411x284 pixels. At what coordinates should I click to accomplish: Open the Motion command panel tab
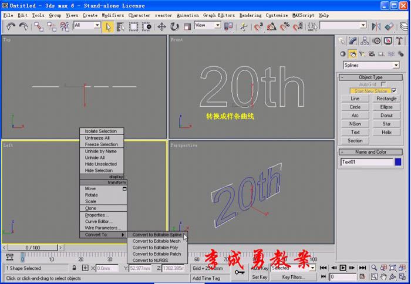coord(376,41)
